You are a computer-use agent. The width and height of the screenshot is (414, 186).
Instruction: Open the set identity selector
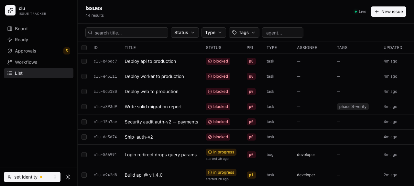click(x=32, y=177)
